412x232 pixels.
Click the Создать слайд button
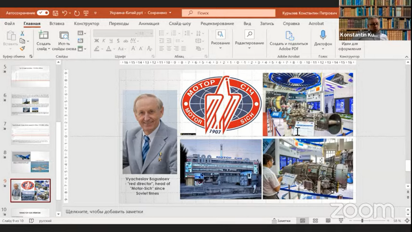click(43, 41)
